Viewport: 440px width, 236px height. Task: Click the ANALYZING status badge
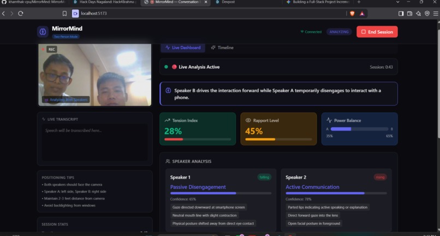click(x=339, y=32)
